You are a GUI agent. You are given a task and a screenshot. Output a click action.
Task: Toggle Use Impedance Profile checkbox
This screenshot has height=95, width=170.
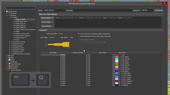pyautogui.click(x=79, y=40)
